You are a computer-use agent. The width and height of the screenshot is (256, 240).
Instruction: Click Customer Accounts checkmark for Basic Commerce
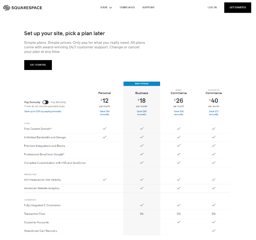point(179,222)
